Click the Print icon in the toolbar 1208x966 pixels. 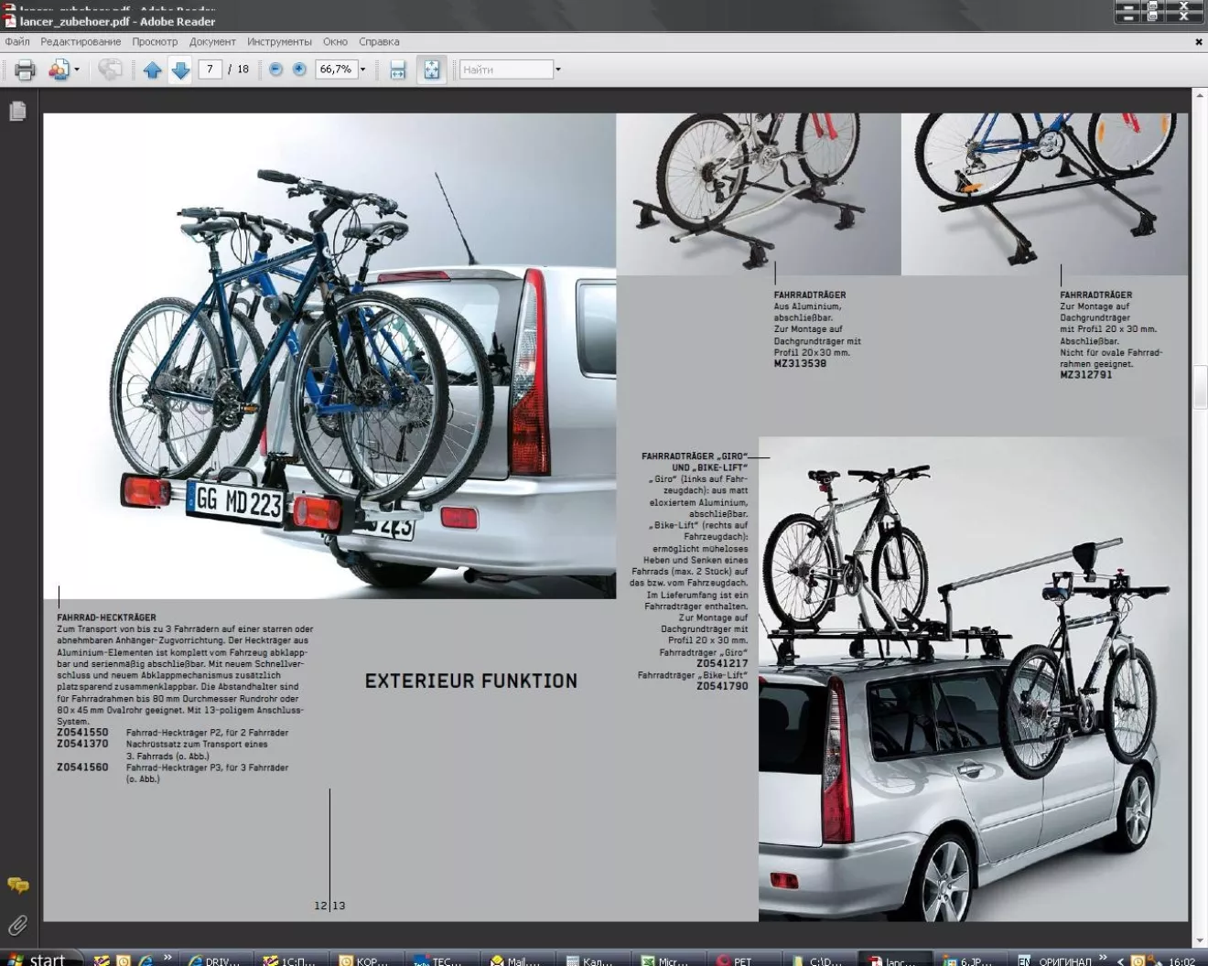click(x=25, y=70)
